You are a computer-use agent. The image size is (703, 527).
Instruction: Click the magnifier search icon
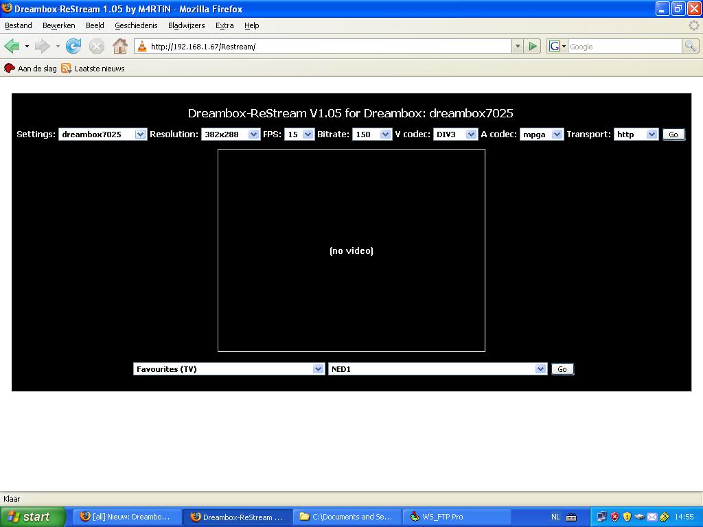click(x=690, y=46)
